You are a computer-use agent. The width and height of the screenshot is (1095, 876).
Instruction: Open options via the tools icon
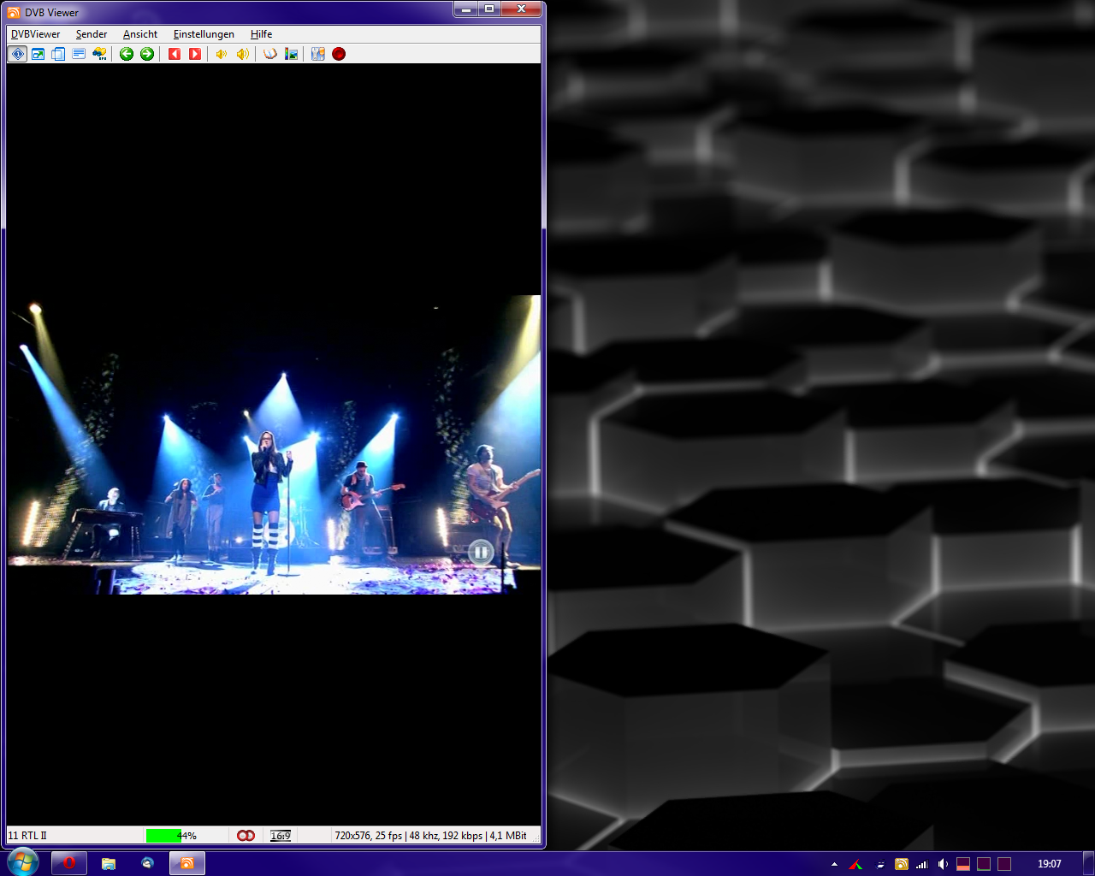click(318, 54)
